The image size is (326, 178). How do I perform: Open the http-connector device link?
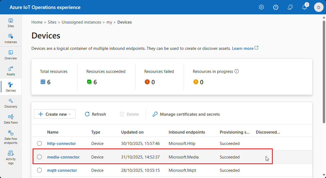tap(61, 143)
